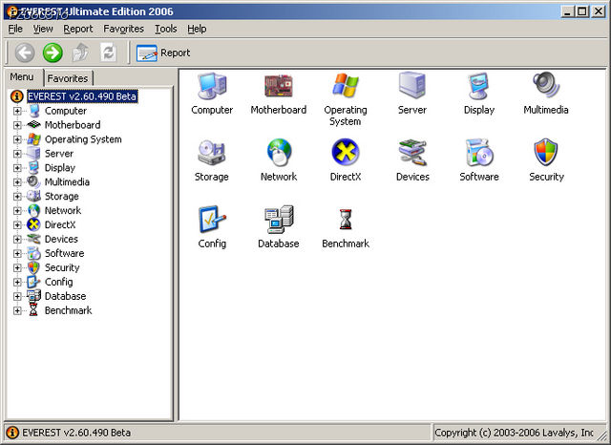Open the Multimedia speaker icon in main pane
The width and height of the screenshot is (611, 445).
pyautogui.click(x=546, y=85)
